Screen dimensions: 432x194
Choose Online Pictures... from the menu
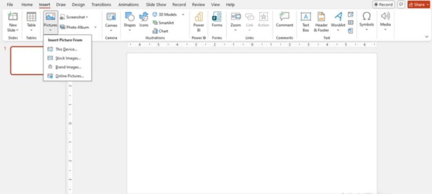pos(67,76)
